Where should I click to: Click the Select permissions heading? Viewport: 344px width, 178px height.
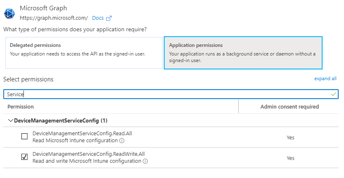click(28, 79)
